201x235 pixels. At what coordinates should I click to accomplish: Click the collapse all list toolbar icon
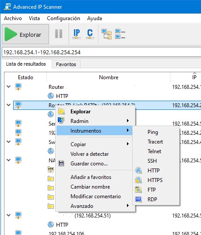pos(120,34)
